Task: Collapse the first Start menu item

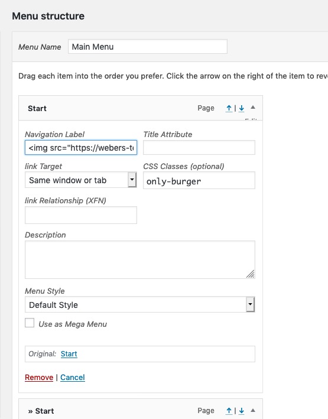Action: (x=253, y=108)
